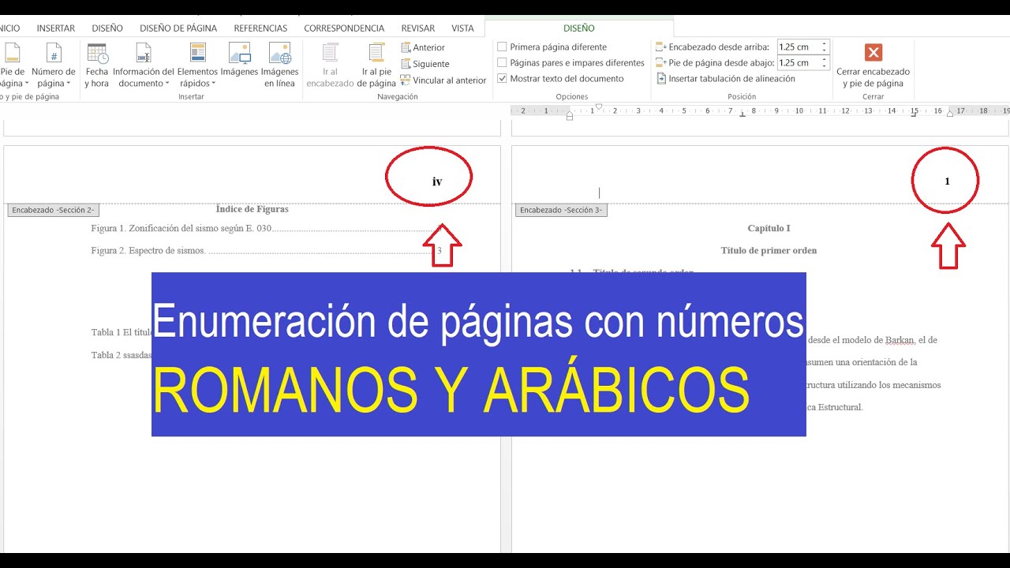Open the Pie de página menu
The height and width of the screenshot is (568, 1010).
tap(13, 65)
